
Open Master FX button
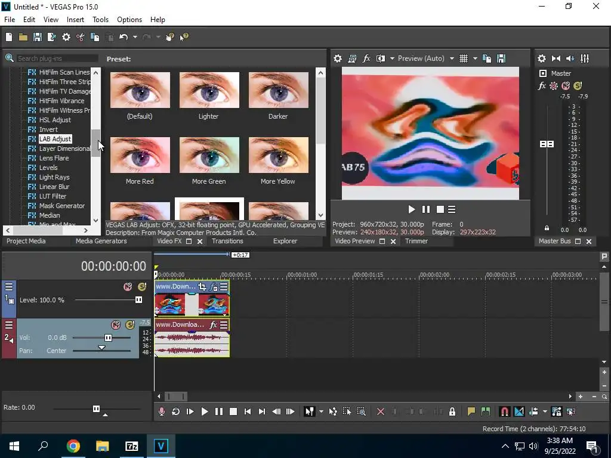coord(542,86)
